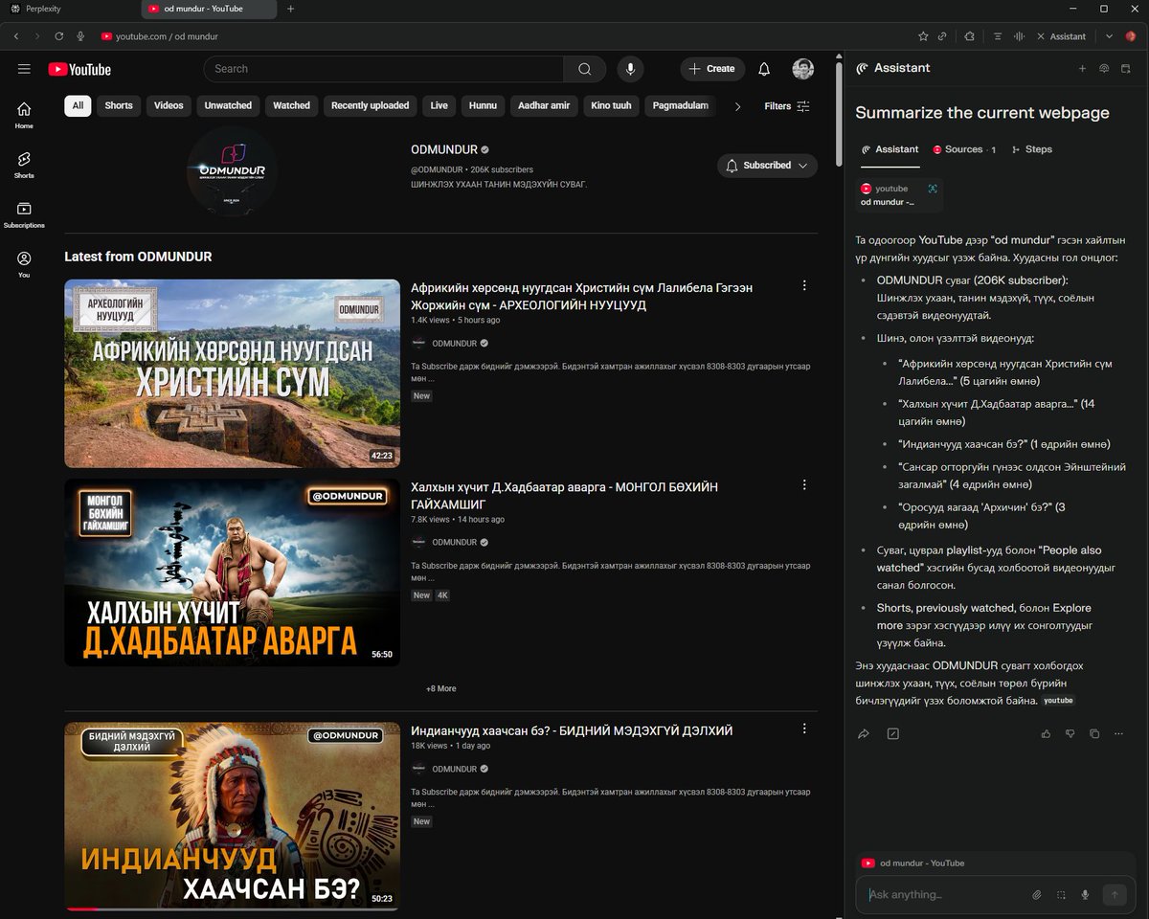This screenshot has width=1149, height=919.
Task: Open options for Африкийн хөрсөнд video
Action: [x=804, y=285]
